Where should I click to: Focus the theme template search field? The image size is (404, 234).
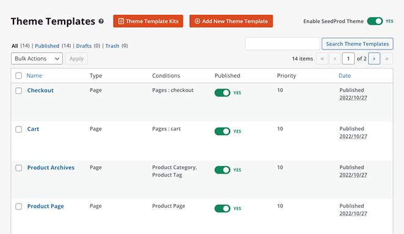coord(283,43)
